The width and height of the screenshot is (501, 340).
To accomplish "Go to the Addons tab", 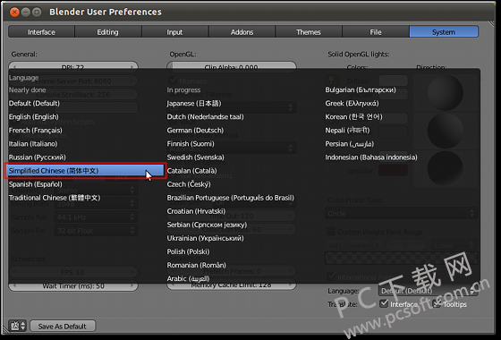I will [242, 32].
